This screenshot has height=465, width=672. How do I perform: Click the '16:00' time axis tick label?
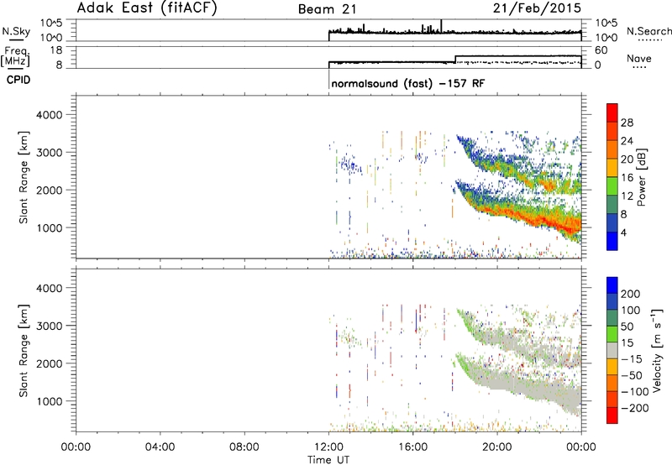click(412, 447)
